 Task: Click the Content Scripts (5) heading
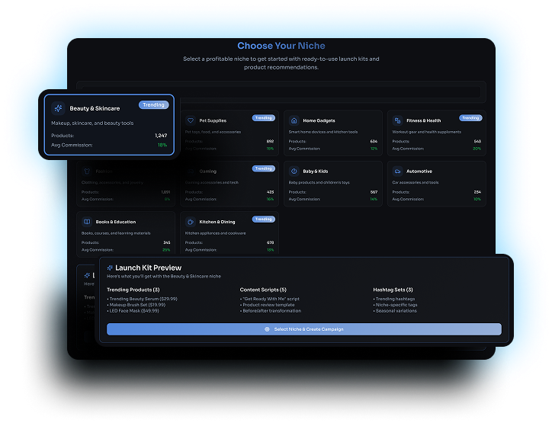pyautogui.click(x=263, y=290)
